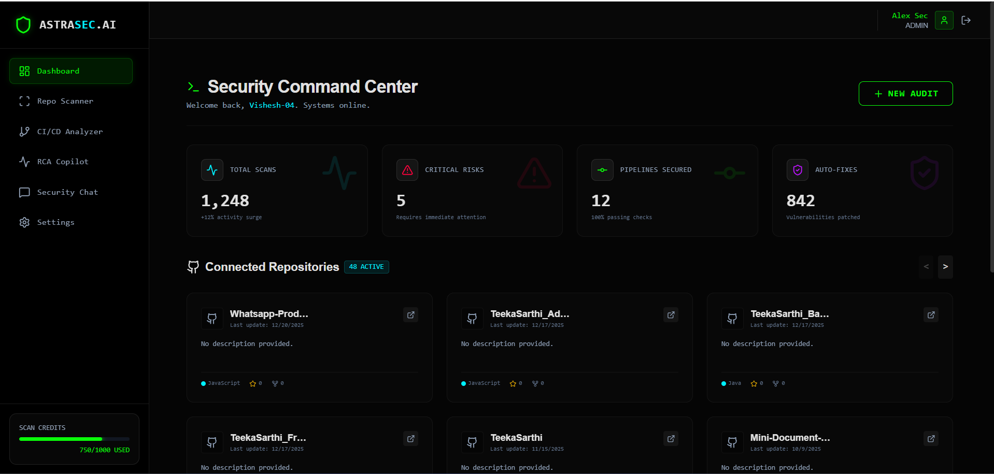Click the star icon on Whatsapp-Prod... card
Image resolution: width=994 pixels, height=474 pixels.
[253, 384]
